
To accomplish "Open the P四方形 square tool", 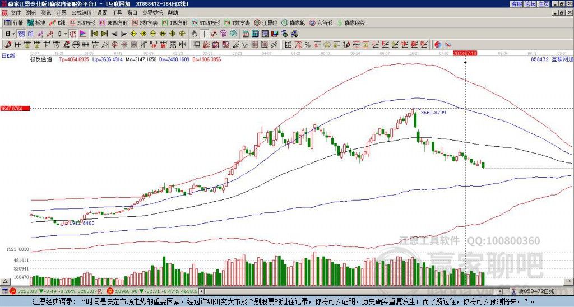I will (x=83, y=23).
